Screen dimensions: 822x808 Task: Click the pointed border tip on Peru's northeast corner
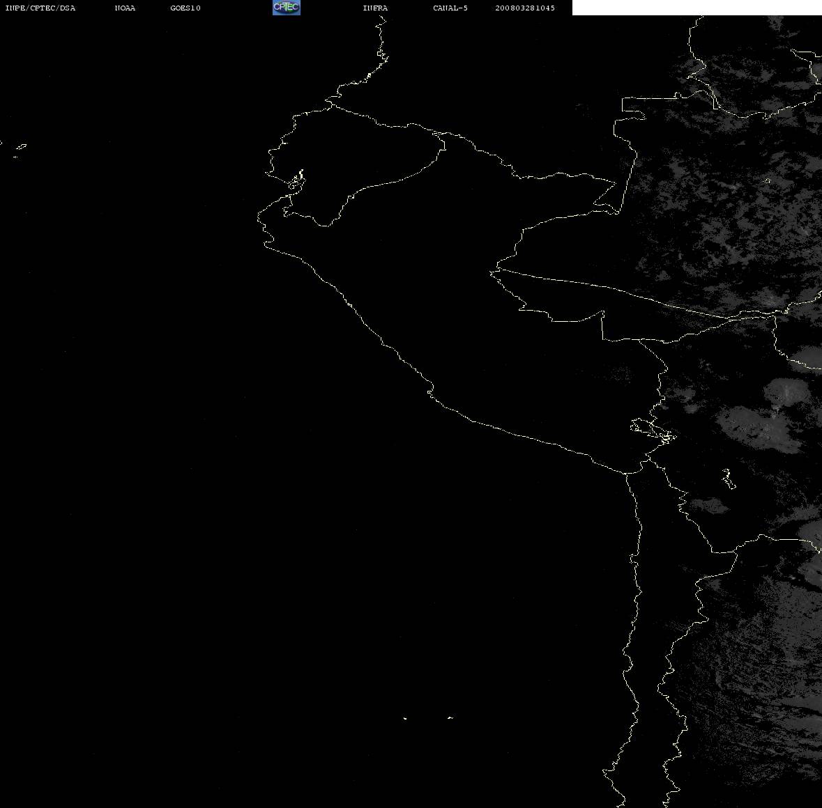[615, 182]
